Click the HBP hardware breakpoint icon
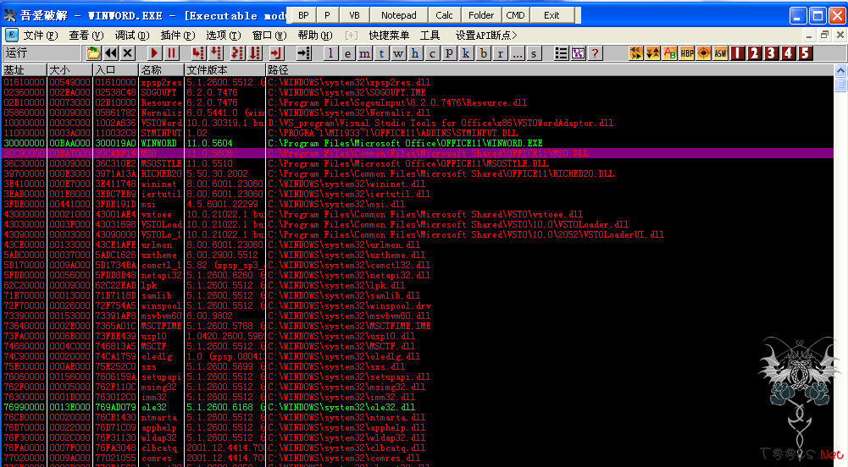 tap(687, 53)
